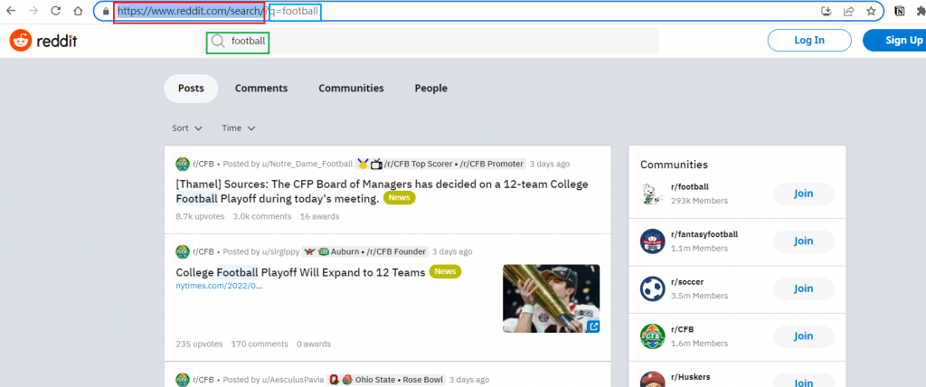
Task: Click the r/CFB icon on AesculusPavia post
Action: point(183,380)
